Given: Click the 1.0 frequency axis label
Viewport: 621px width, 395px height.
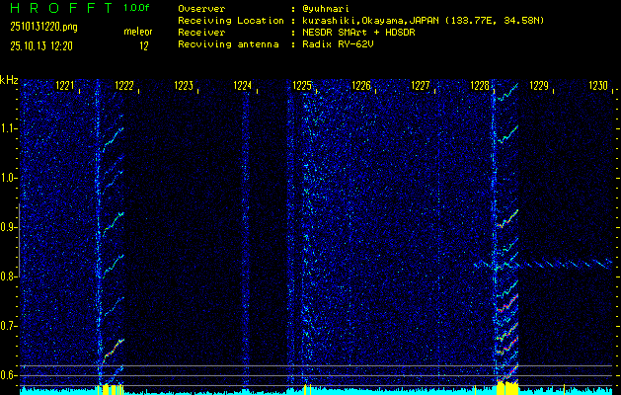Looking at the screenshot, I should [8, 178].
